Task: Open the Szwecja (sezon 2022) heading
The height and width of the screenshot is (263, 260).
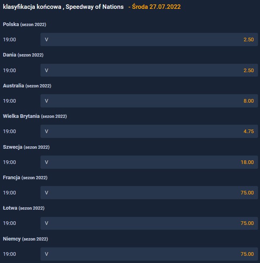Action: pyautogui.click(x=26, y=147)
